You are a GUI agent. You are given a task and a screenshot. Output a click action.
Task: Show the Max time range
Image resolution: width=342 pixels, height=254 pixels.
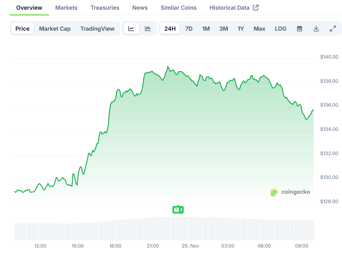259,29
